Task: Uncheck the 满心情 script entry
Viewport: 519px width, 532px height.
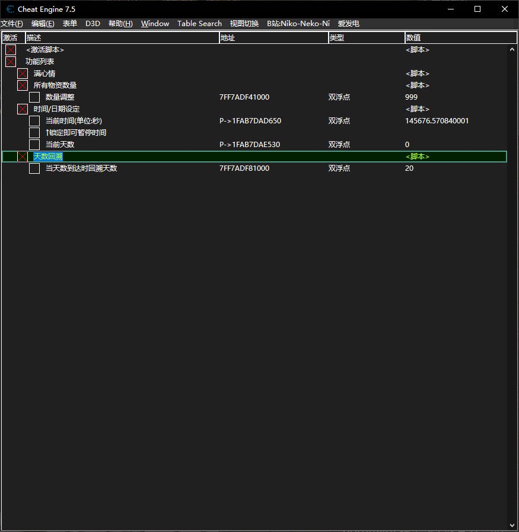Action: [x=23, y=74]
